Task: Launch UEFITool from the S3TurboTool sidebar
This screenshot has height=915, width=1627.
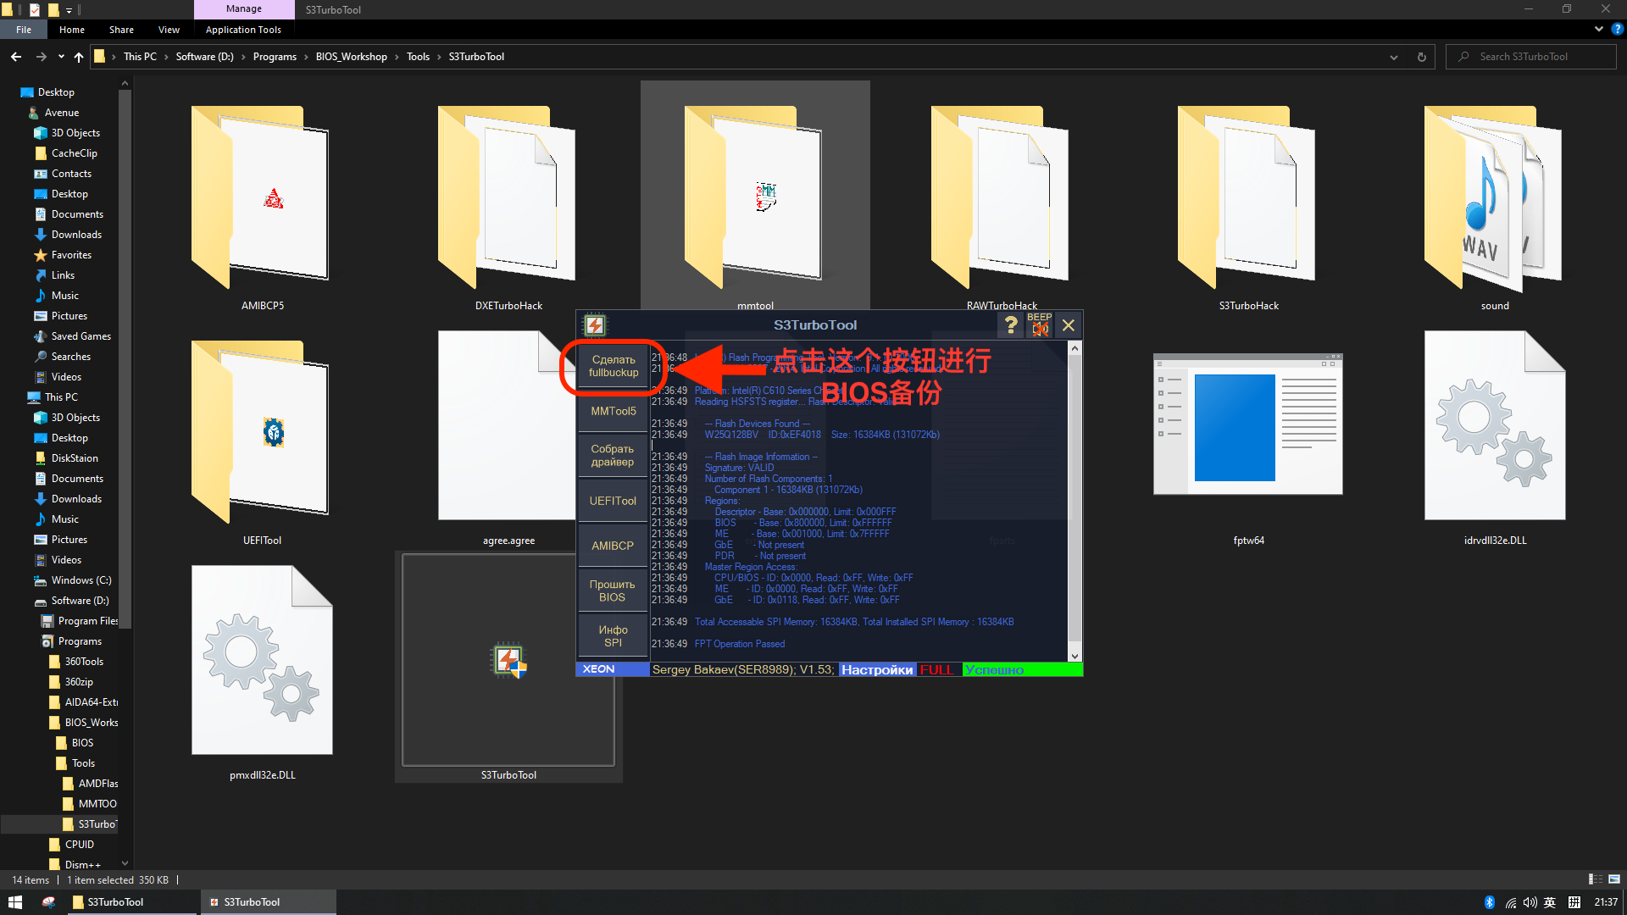Action: (x=614, y=501)
